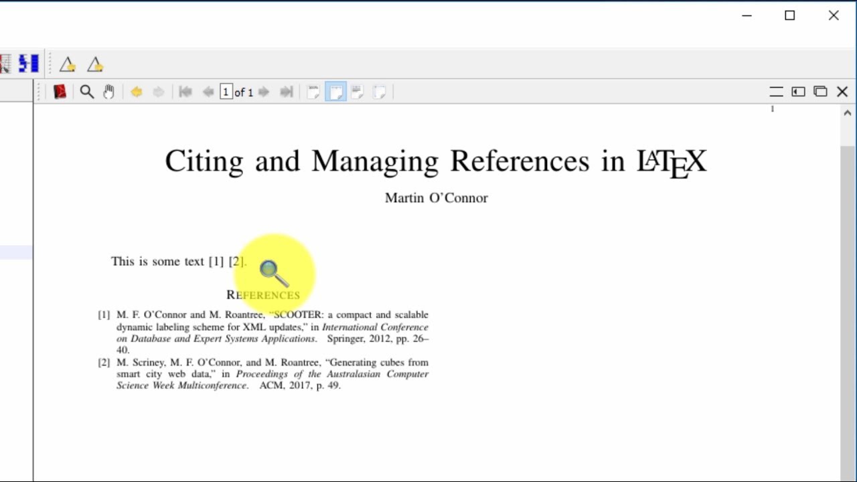Click the blue table columns toolbar icon
The image size is (857, 482).
pos(29,64)
